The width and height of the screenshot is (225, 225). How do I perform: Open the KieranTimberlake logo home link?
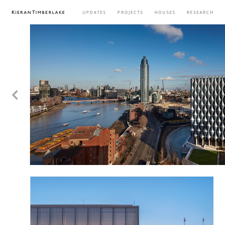[38, 12]
